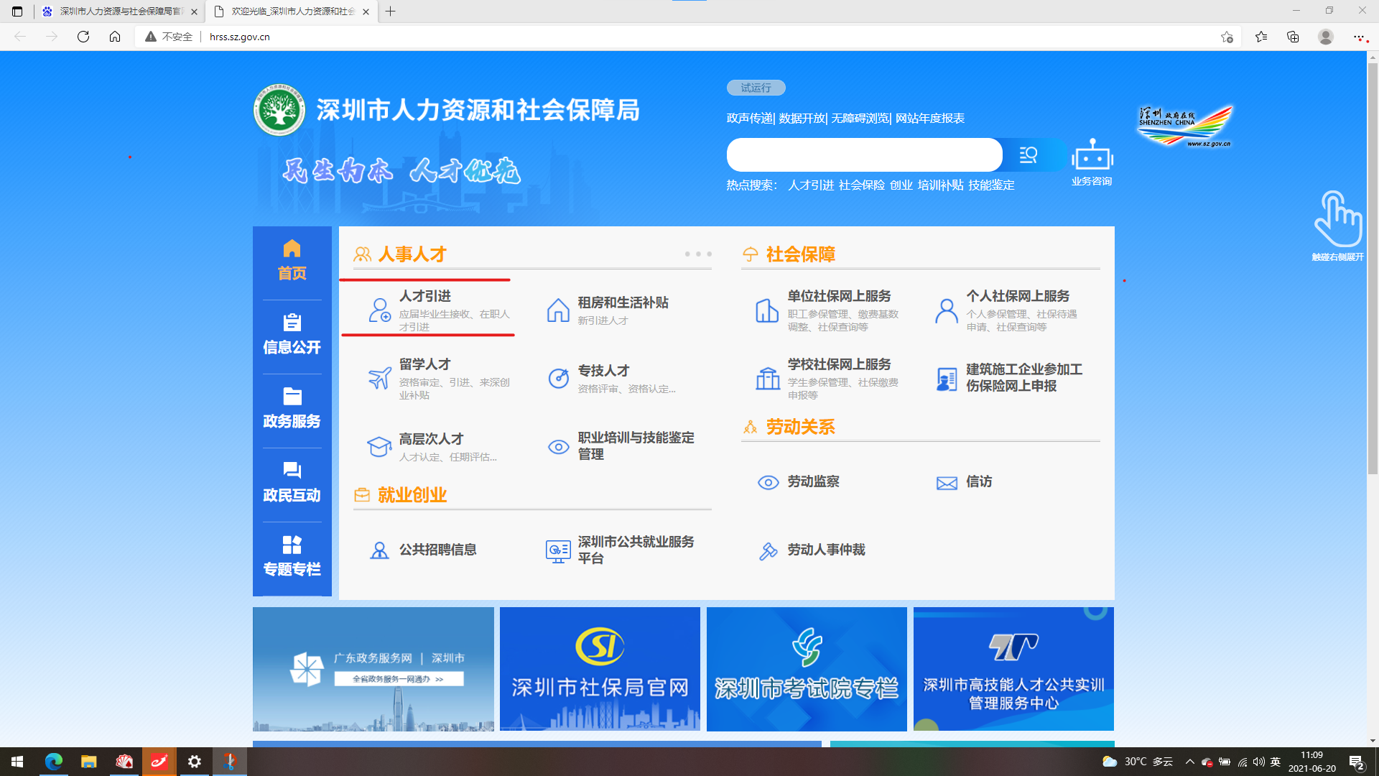The image size is (1379, 776).
Task: Show hidden system tray icons chevron
Action: click(1189, 762)
